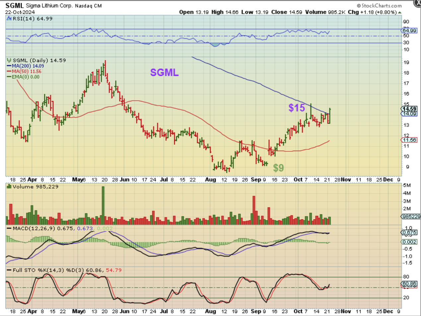Click the red 11.56 tag on the right axis
Viewport: 421px width, 316px height.
(x=409, y=140)
